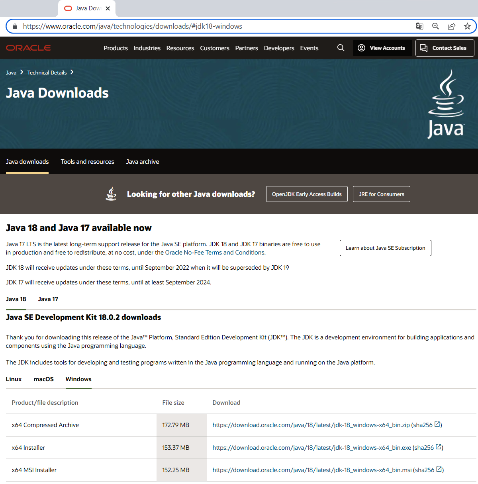This screenshot has width=478, height=484.
Task: Download jdk-18_windows-x64_bin.zip link
Action: click(311, 425)
